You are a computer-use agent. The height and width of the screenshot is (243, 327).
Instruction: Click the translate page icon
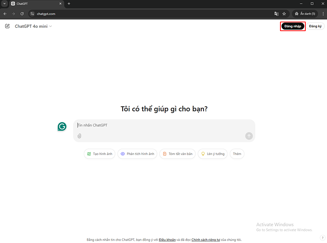276,14
